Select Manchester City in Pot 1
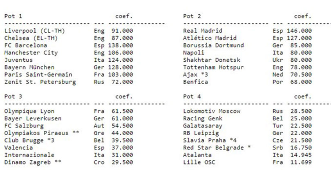This screenshot has width=331, height=170. 31,53
